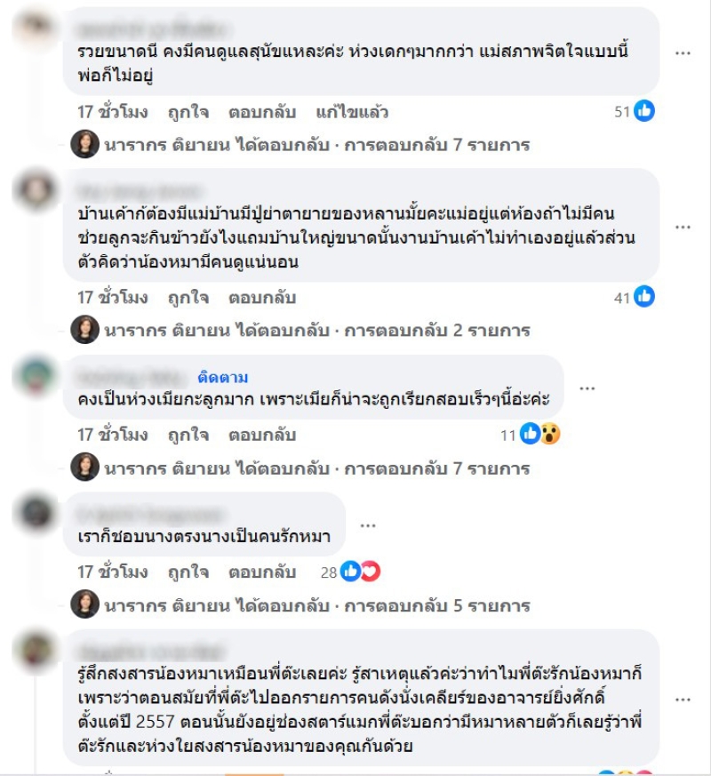Toggle ถูกใจ on the first comment
Viewport: 711px width, 776px height.
coord(188,112)
